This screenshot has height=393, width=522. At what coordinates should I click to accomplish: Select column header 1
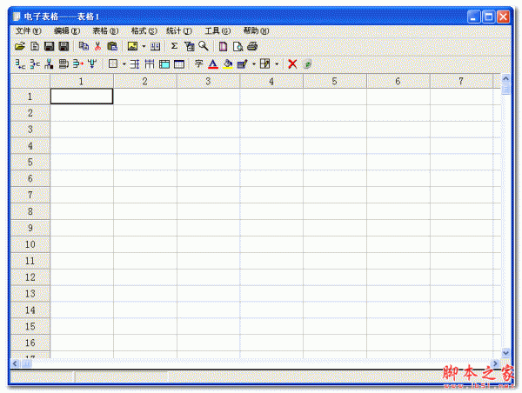82,81
